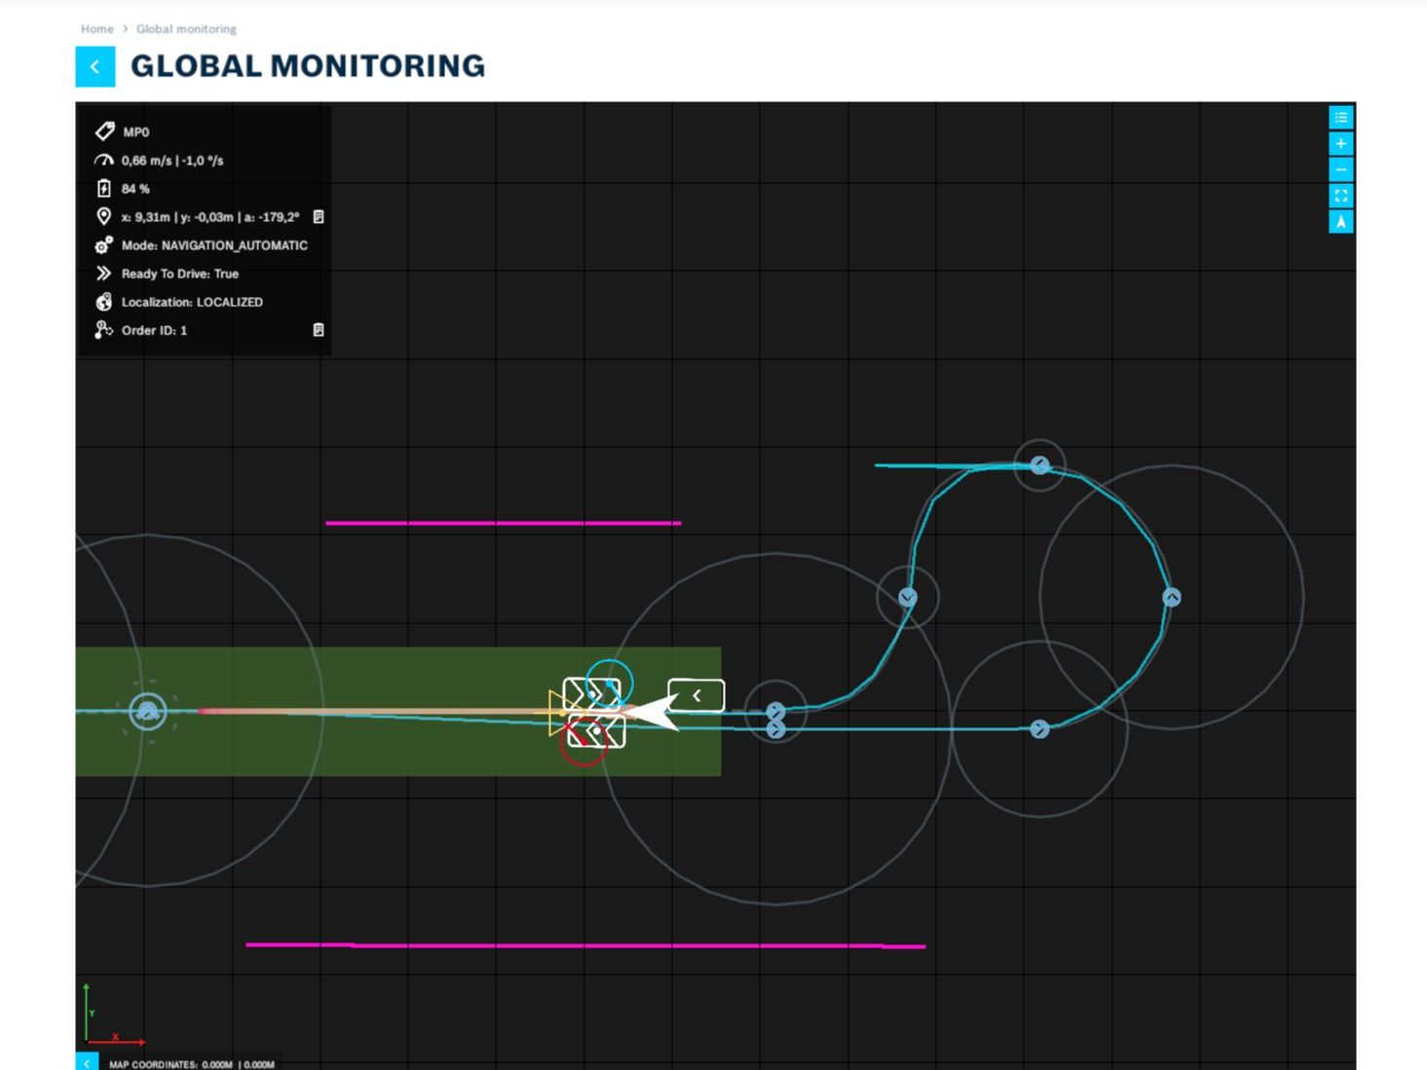Screen dimensions: 1427x1070
Task: Click the cyan circle marker on vehicle
Action: pyautogui.click(x=610, y=683)
